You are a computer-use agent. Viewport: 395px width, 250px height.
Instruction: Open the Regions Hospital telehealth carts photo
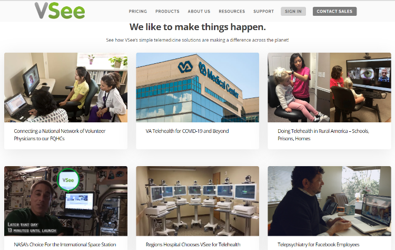(197, 201)
